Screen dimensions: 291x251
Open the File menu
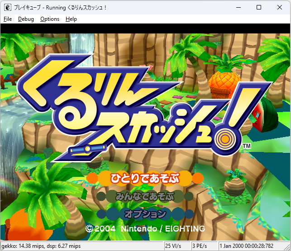[x=8, y=19]
